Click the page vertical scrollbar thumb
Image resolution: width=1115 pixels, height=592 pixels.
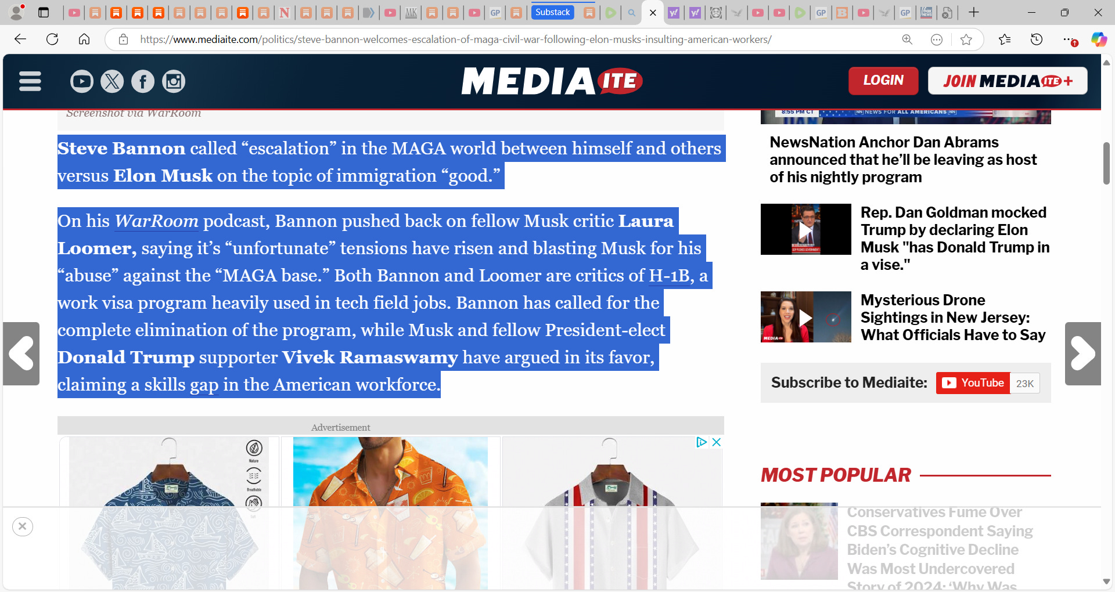[x=1106, y=163]
